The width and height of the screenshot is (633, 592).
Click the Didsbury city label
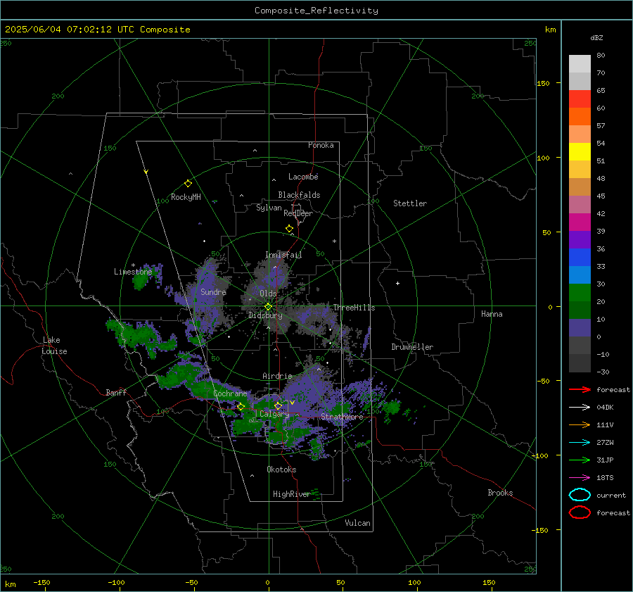point(265,315)
